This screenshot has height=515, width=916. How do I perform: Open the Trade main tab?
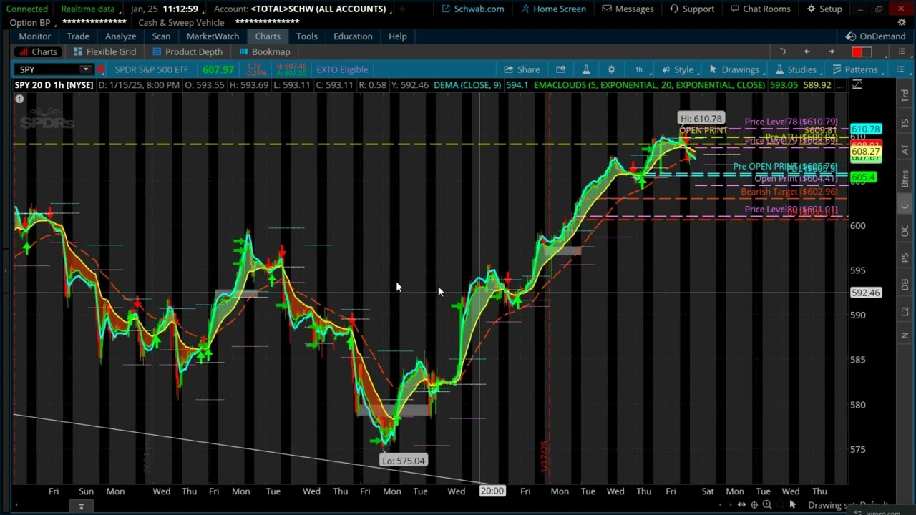click(78, 36)
